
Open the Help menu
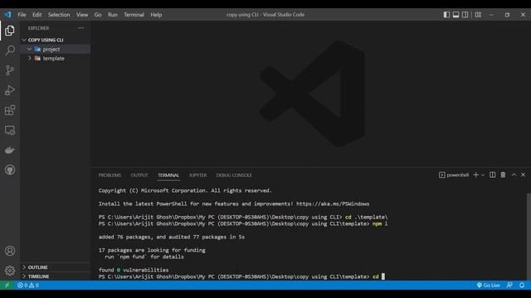[156, 15]
